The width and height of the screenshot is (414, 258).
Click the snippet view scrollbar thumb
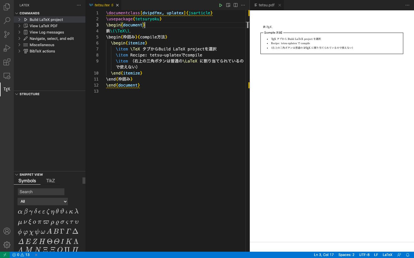84,181
